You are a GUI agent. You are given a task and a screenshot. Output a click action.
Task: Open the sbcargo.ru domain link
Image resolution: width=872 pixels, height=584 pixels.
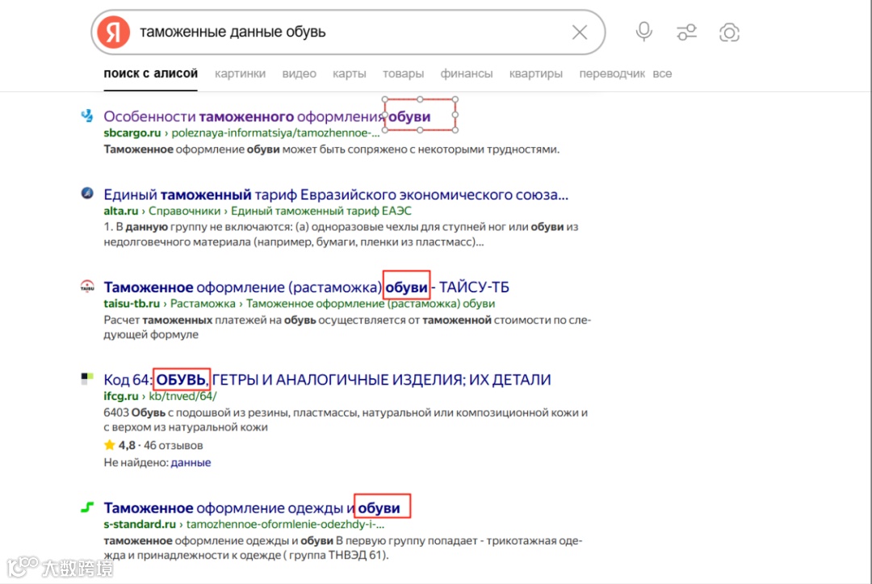tap(132, 133)
